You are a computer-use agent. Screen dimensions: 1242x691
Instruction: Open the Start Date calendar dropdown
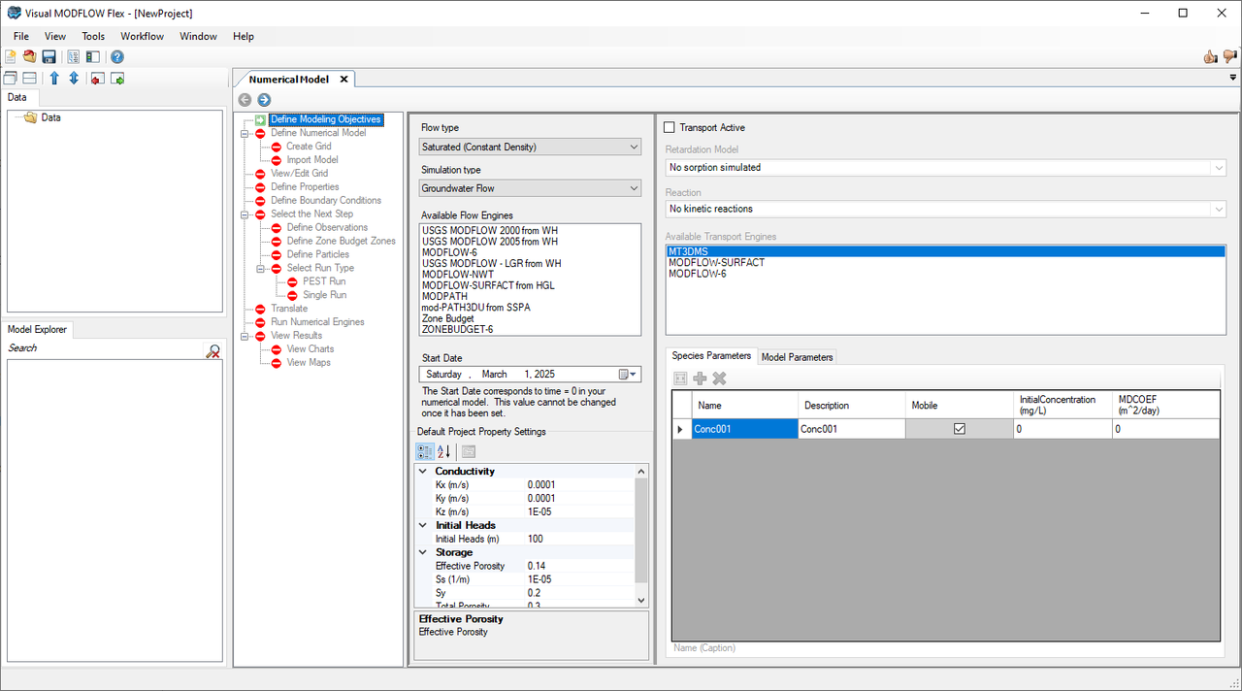[628, 374]
